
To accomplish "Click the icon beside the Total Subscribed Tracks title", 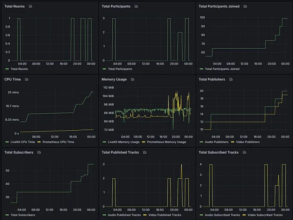I will 244,153.
